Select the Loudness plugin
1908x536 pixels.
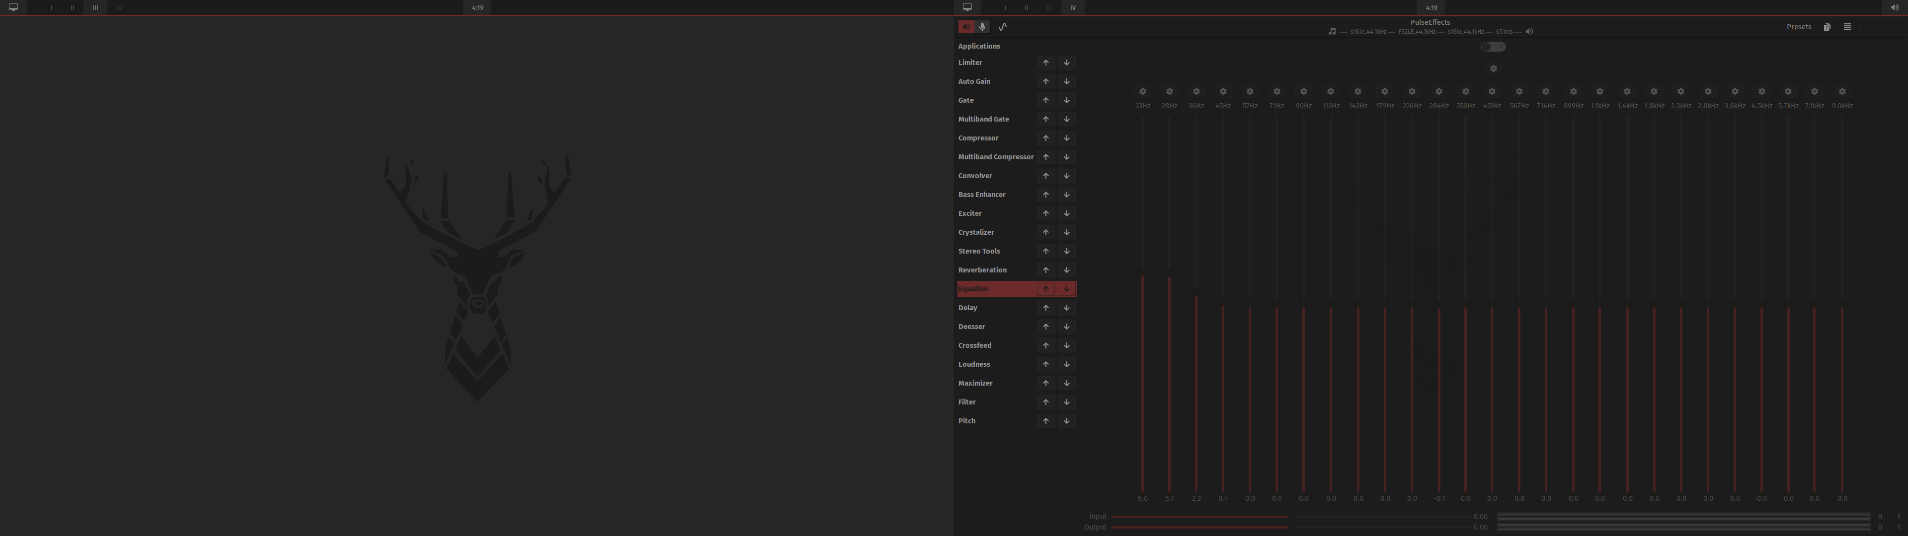(974, 364)
